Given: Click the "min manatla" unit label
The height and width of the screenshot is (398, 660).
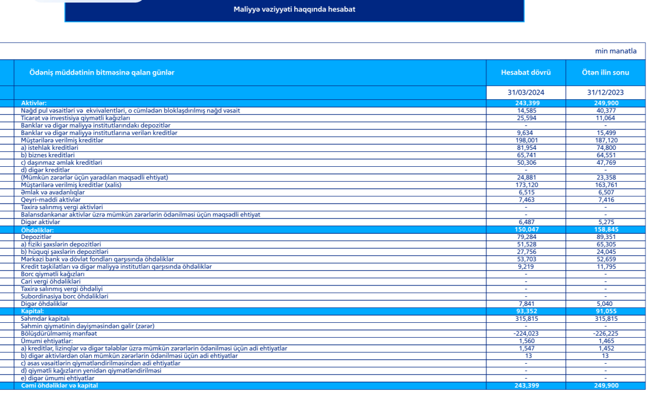Looking at the screenshot, I should (x=615, y=51).
